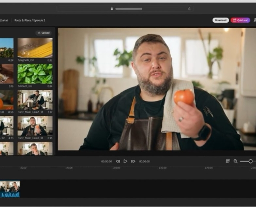Click the Spinach_CU file name label

pyautogui.click(x=25, y=86)
